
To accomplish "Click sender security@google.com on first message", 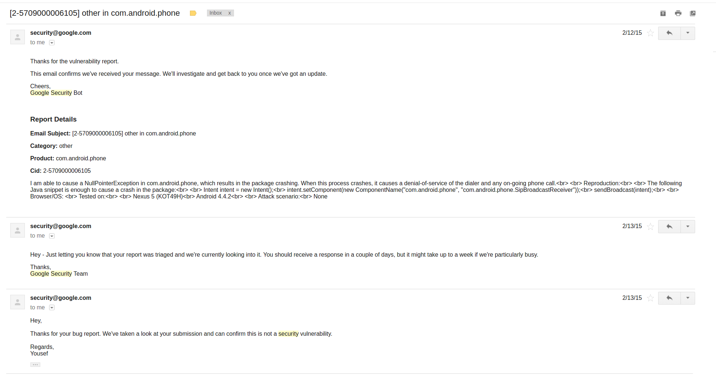I will (x=61, y=33).
